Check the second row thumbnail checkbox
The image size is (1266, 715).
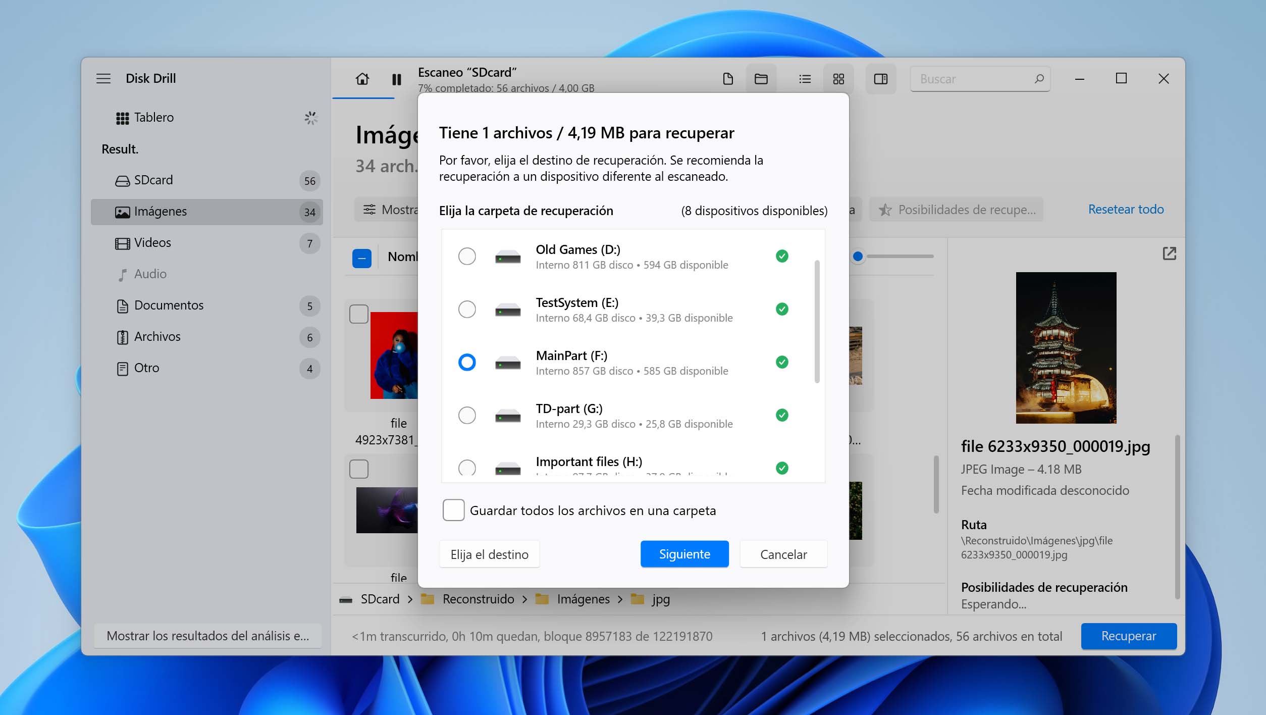tap(359, 469)
